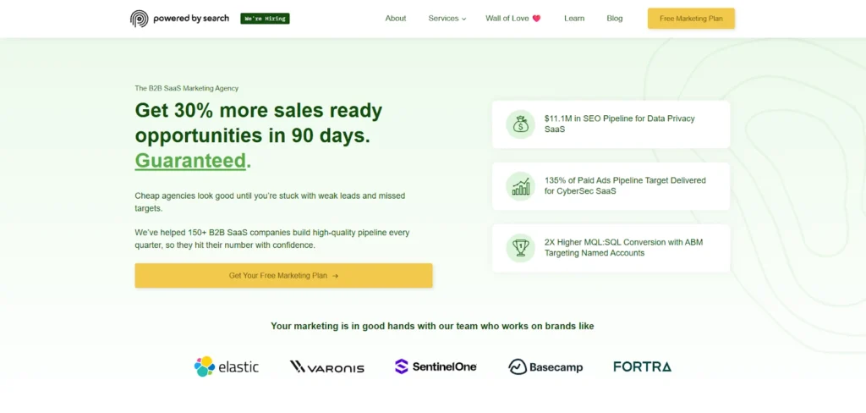866x413 pixels.
Task: Click the Elastic brand logo
Action: 227,366
